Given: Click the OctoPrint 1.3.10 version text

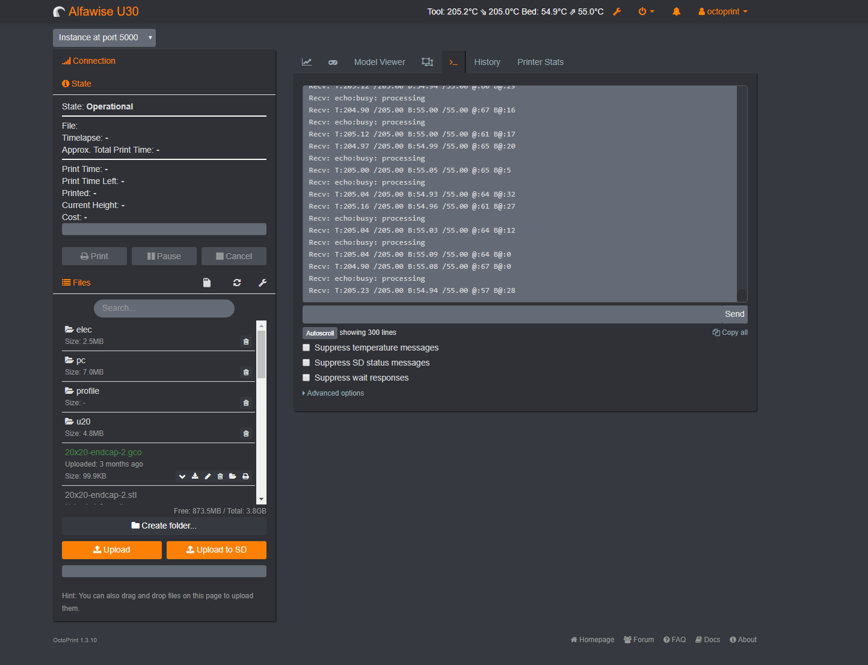Looking at the screenshot, I should 75,640.
